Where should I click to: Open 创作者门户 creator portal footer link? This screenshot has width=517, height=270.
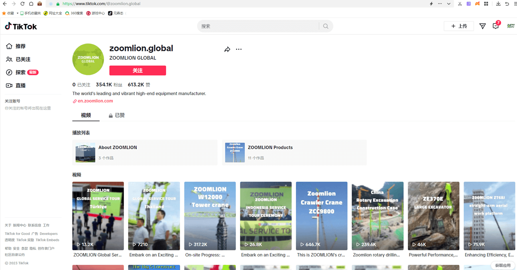coord(46,248)
